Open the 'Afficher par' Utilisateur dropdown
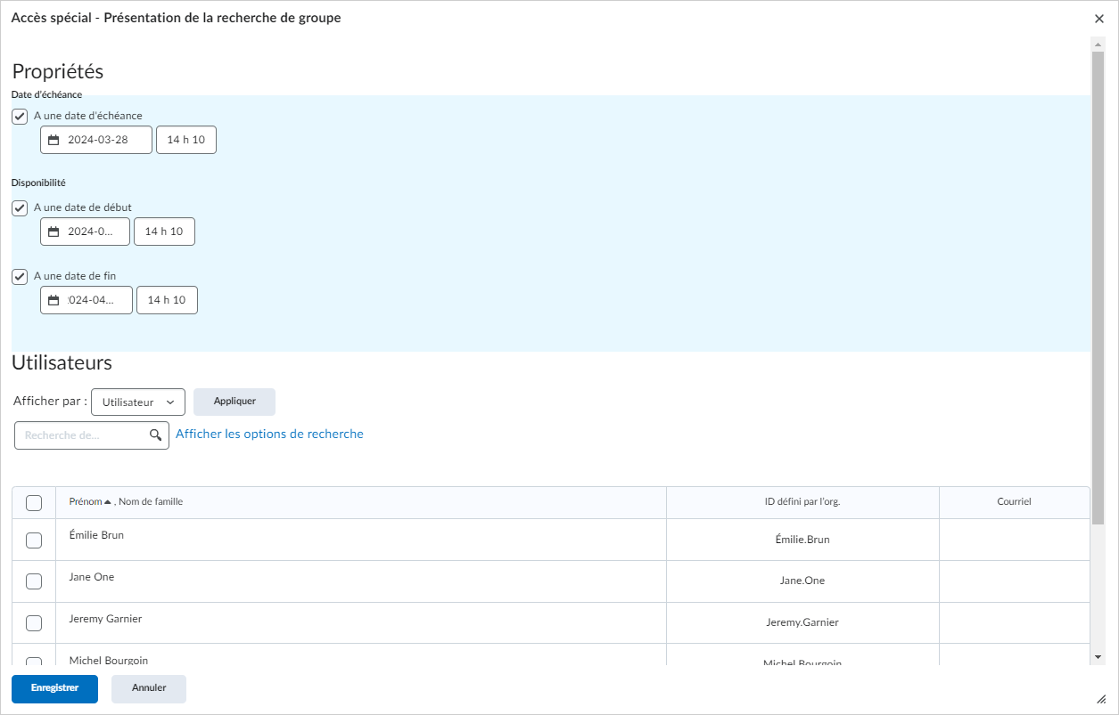Image resolution: width=1119 pixels, height=715 pixels. tap(138, 402)
